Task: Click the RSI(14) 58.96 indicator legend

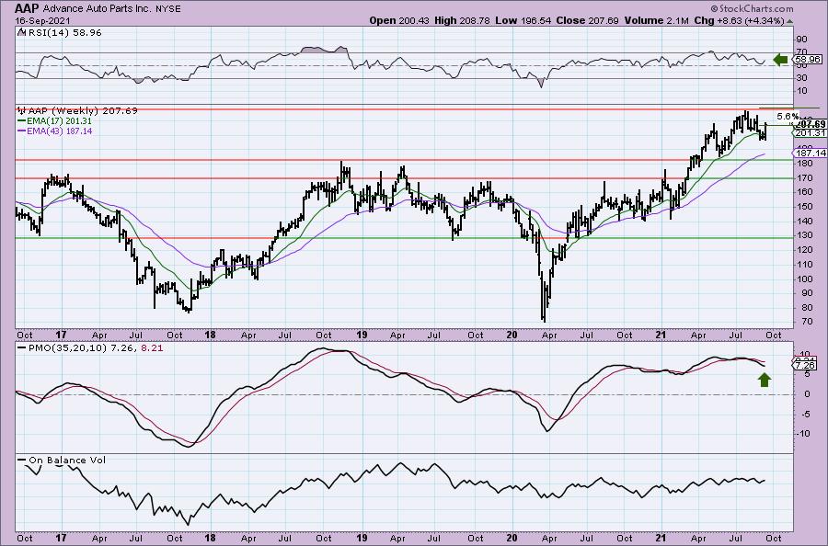Action: [x=63, y=33]
